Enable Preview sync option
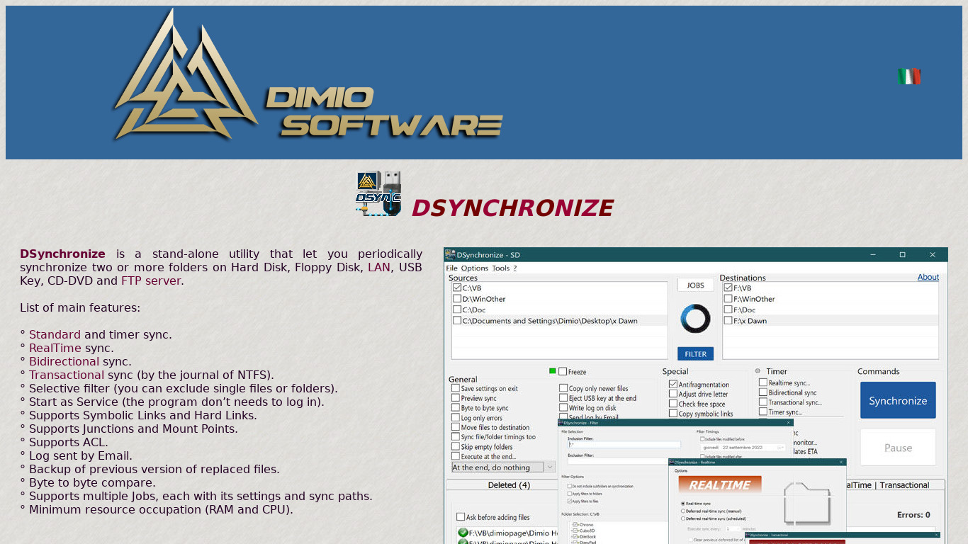Viewport: 968px width, 544px height. click(x=456, y=398)
